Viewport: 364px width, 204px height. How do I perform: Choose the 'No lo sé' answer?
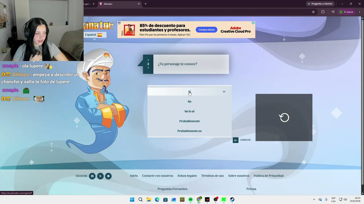(189, 111)
